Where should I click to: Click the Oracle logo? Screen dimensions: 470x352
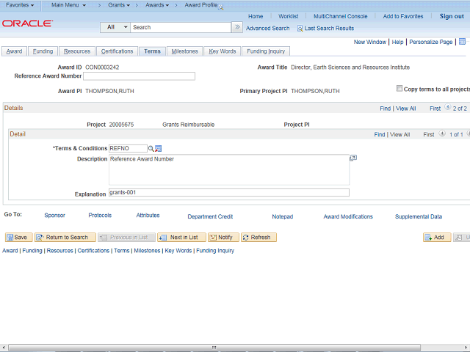(x=28, y=23)
